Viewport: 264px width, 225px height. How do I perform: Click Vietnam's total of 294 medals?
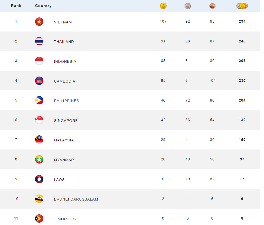242,21
